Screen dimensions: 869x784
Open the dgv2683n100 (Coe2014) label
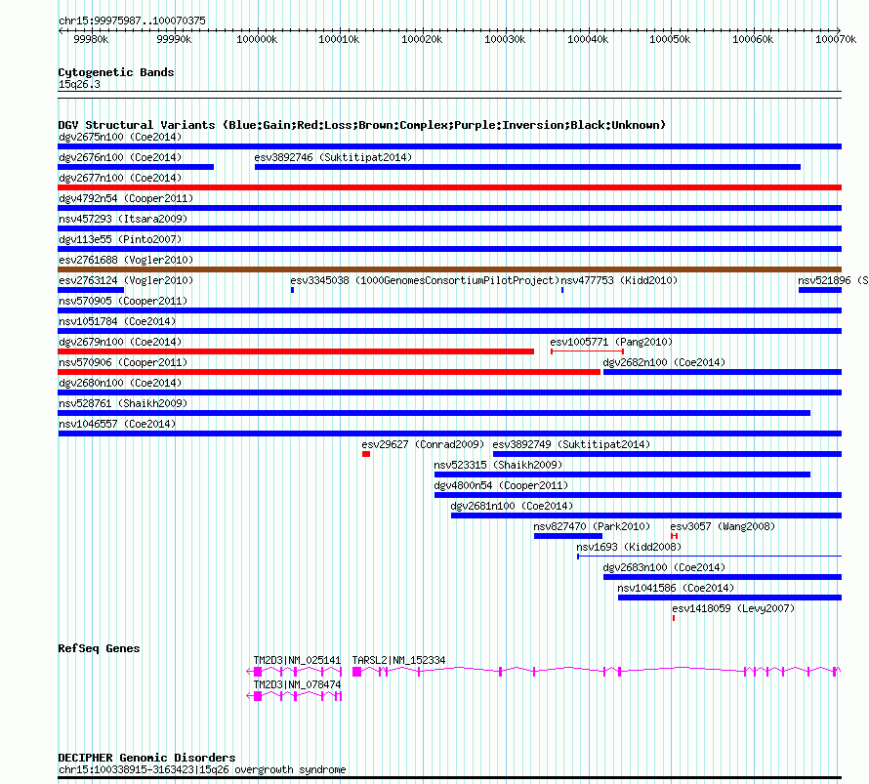click(664, 567)
